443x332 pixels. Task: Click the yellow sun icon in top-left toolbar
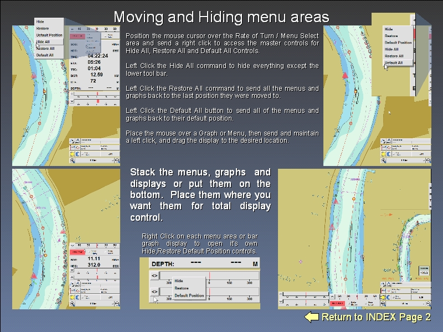click(x=73, y=153)
